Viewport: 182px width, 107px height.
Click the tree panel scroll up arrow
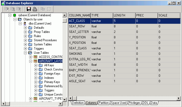pyautogui.click(x=64, y=15)
